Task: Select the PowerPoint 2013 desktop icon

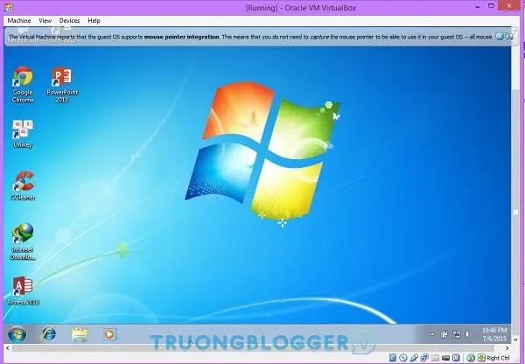Action: [62, 85]
